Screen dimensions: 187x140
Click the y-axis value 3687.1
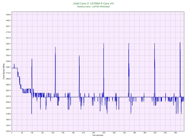tap(8, 50)
